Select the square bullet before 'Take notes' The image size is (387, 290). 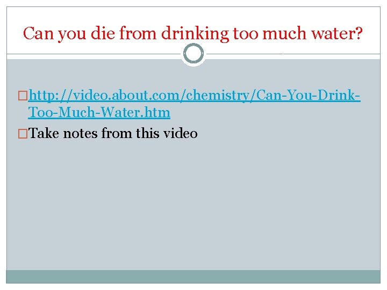[23, 134]
